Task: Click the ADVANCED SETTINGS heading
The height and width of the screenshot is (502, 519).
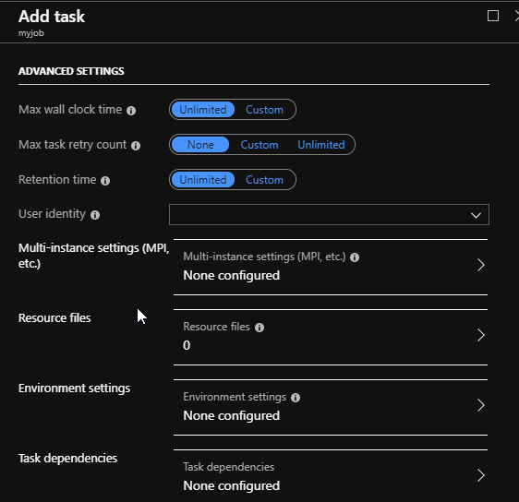Action: tap(71, 71)
